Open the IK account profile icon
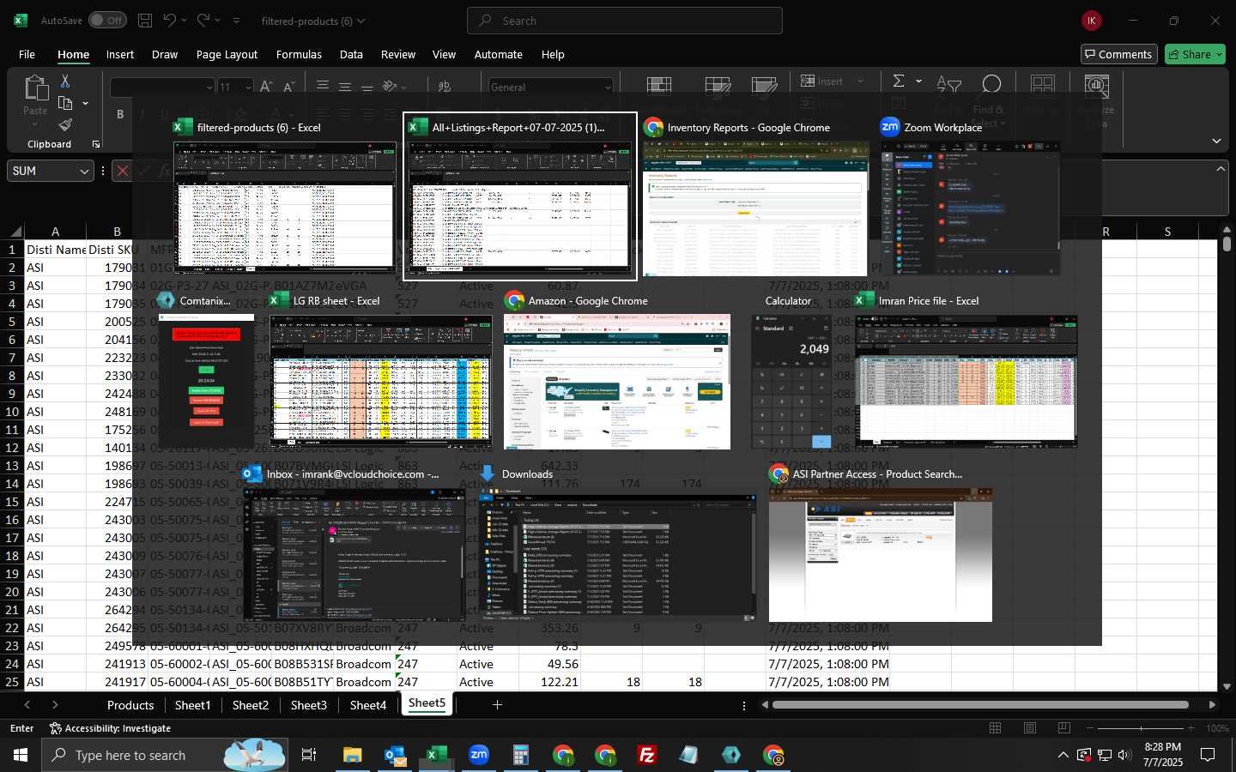1236x772 pixels. [x=1092, y=21]
